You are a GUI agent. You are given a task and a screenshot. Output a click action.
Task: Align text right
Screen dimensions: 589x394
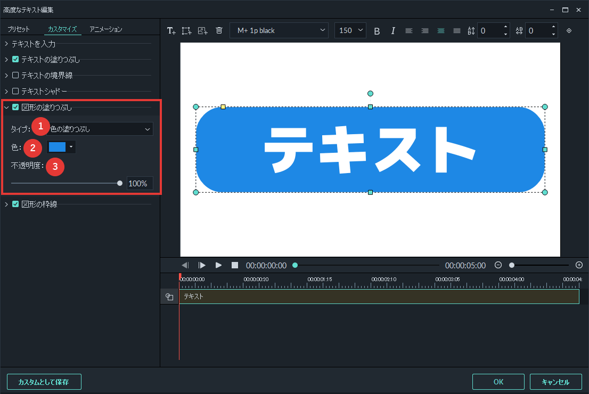(425, 31)
